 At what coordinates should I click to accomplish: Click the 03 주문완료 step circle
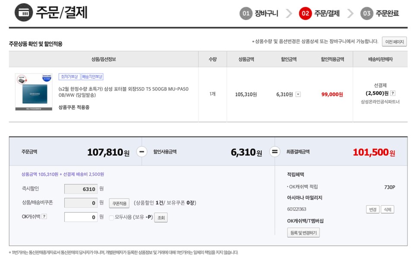(x=367, y=13)
